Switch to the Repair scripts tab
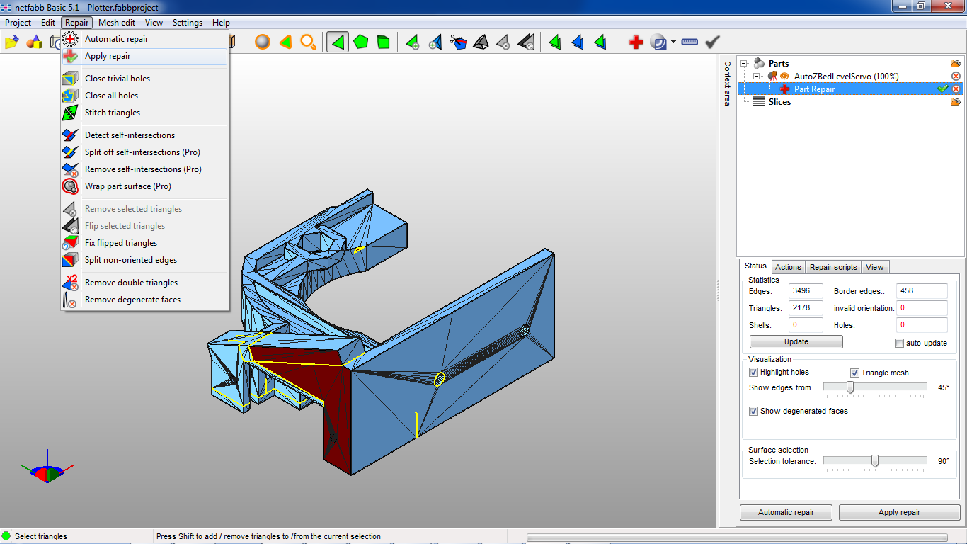 click(x=833, y=267)
